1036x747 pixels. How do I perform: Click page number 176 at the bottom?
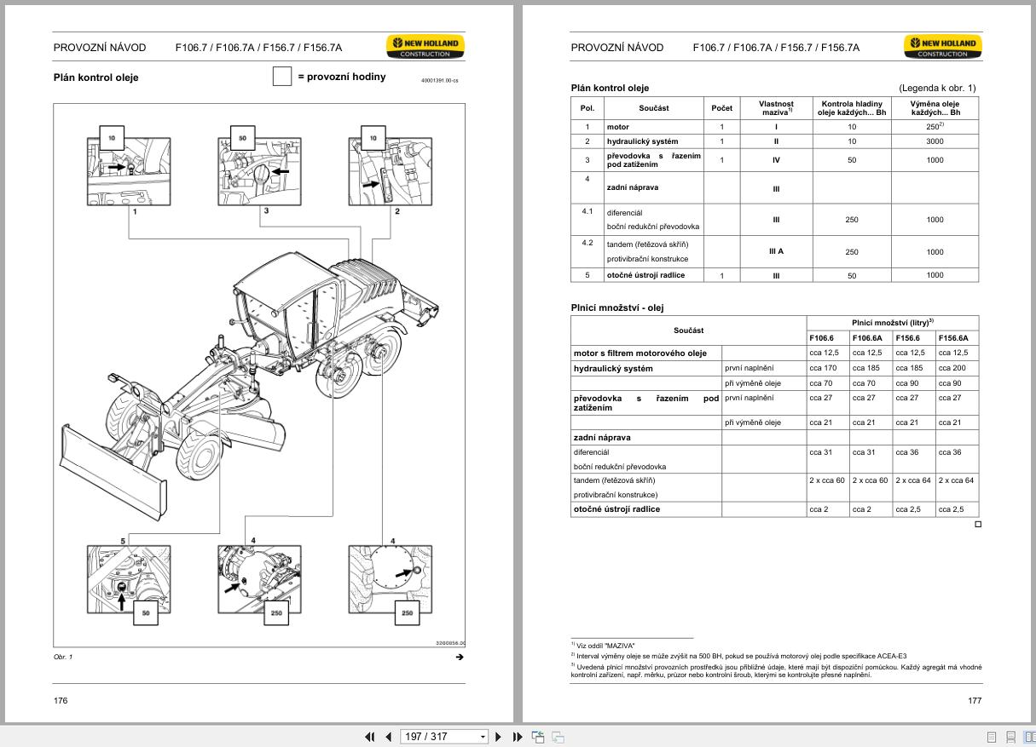click(61, 700)
